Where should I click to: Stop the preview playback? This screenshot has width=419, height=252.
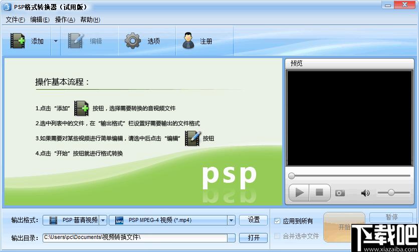[x=320, y=192]
